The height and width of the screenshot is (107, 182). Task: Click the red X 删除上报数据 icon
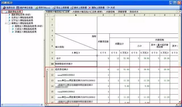(x=90, y=8)
